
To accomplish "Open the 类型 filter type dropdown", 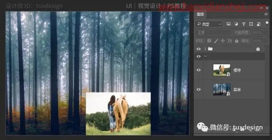I will point(208,24).
